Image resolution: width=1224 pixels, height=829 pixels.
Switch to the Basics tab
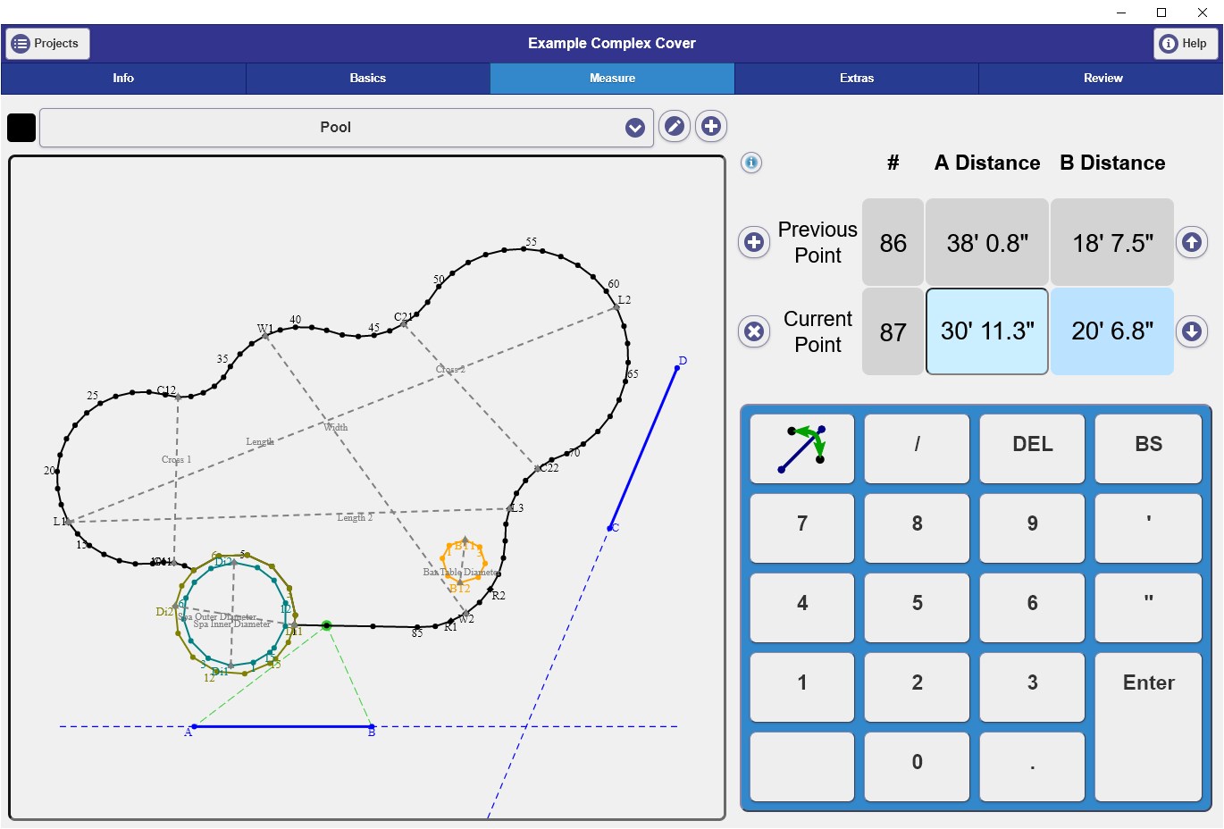point(368,79)
